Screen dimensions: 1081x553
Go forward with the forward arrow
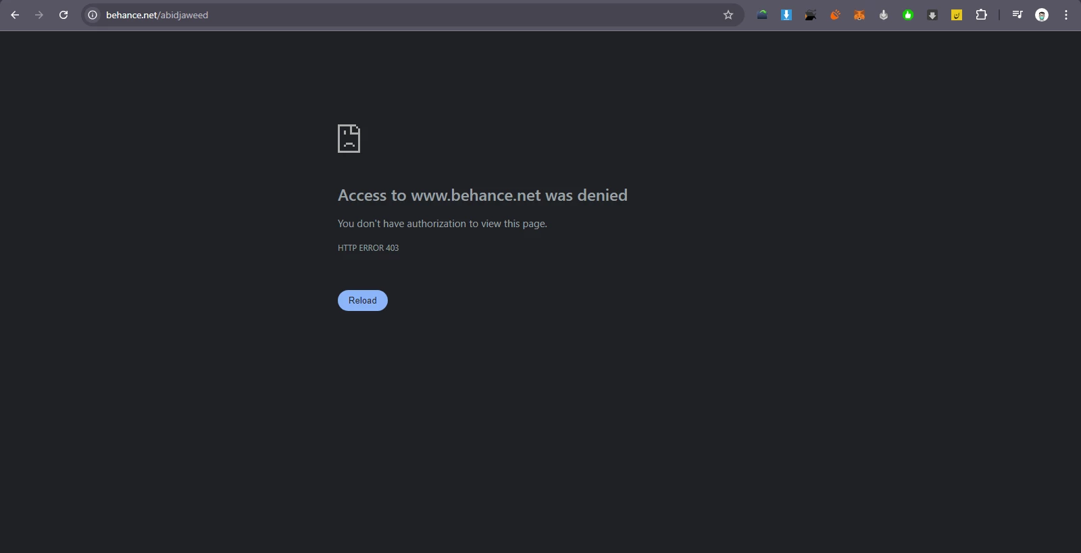tap(39, 15)
